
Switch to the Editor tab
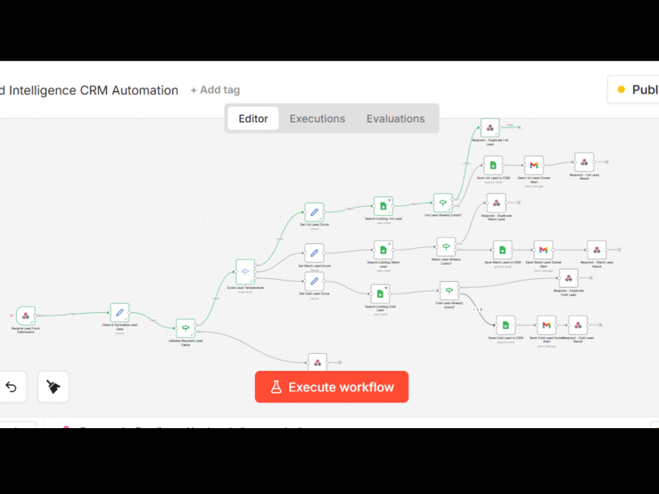coord(253,119)
